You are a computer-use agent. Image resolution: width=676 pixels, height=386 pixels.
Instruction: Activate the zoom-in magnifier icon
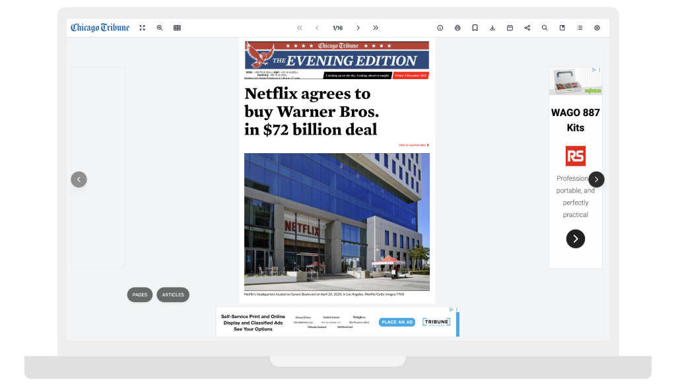pyautogui.click(x=160, y=28)
